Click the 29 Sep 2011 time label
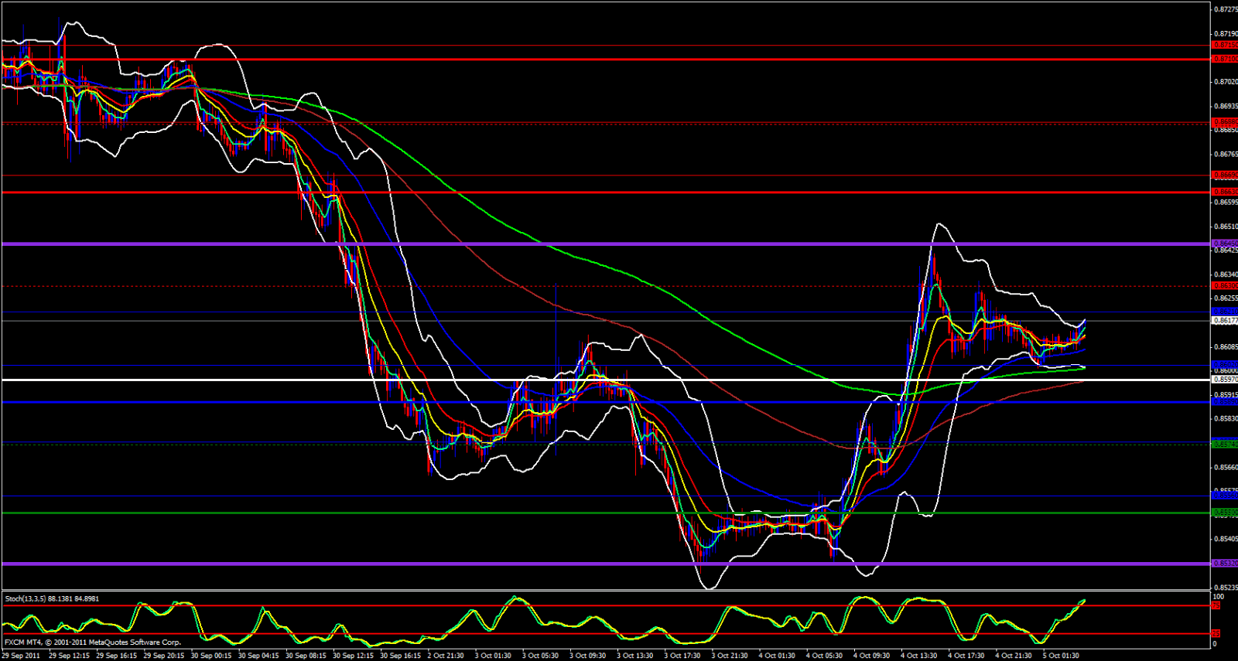 click(x=21, y=656)
